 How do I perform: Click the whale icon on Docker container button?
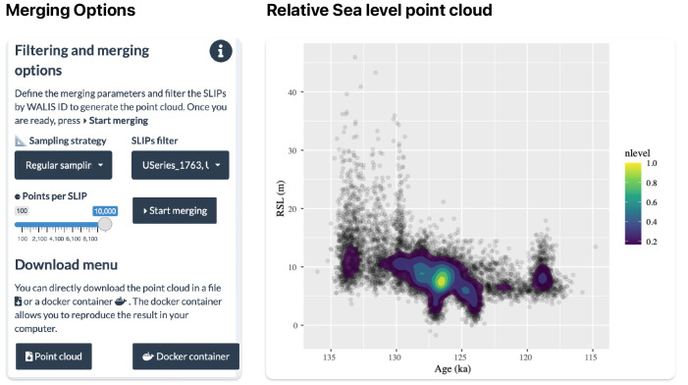pos(148,357)
